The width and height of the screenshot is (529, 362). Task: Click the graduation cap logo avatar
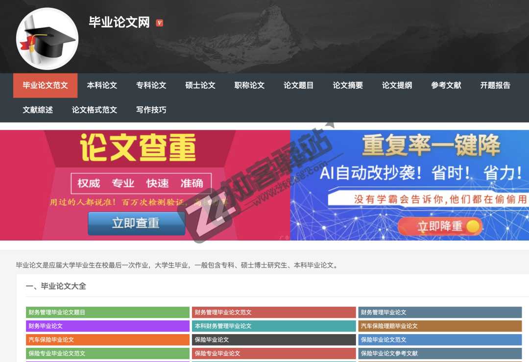click(x=47, y=39)
